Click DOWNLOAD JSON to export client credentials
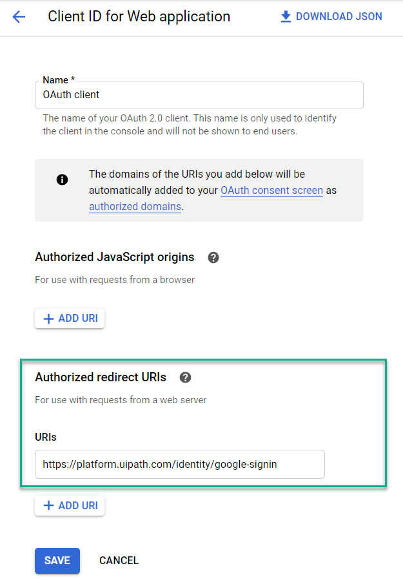Screen dimensions: 403x579 [x=338, y=16]
